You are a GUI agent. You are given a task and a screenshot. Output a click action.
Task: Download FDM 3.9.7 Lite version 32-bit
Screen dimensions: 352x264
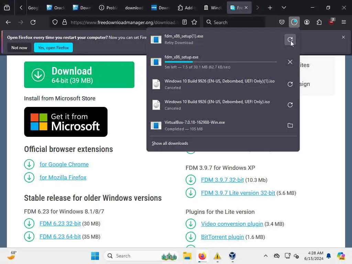click(x=238, y=193)
